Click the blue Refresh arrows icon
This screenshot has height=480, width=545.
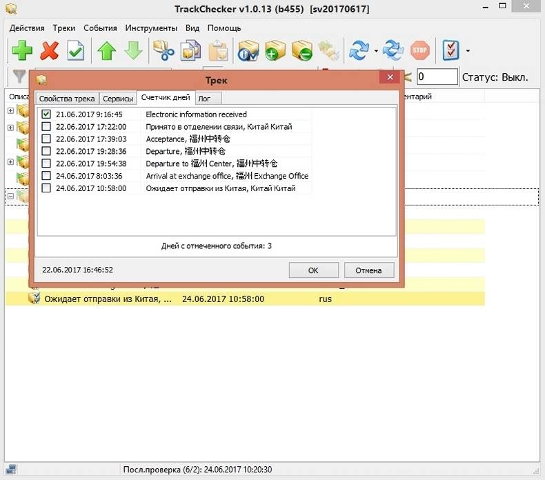(x=359, y=51)
